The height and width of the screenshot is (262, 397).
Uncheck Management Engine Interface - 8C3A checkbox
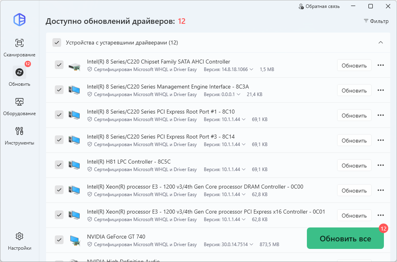[x=59, y=90]
